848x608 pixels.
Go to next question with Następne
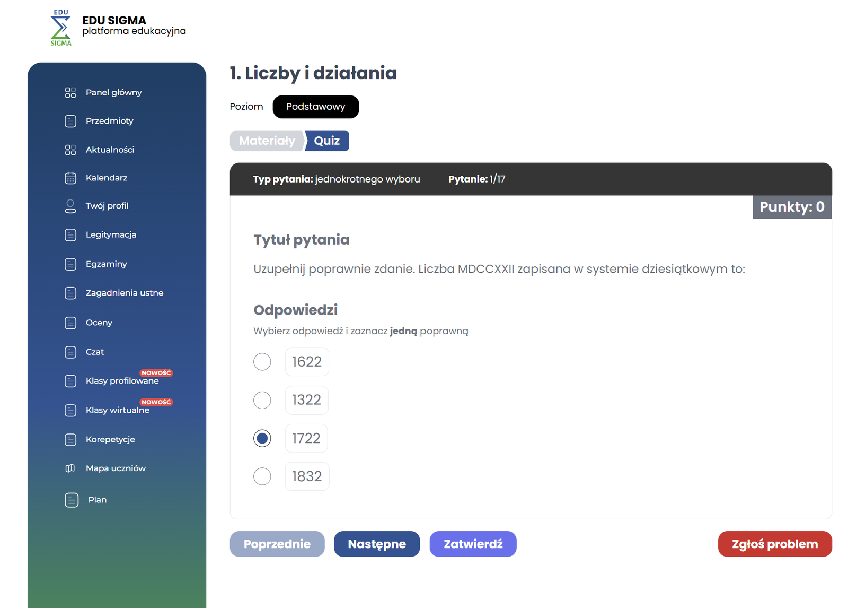377,544
